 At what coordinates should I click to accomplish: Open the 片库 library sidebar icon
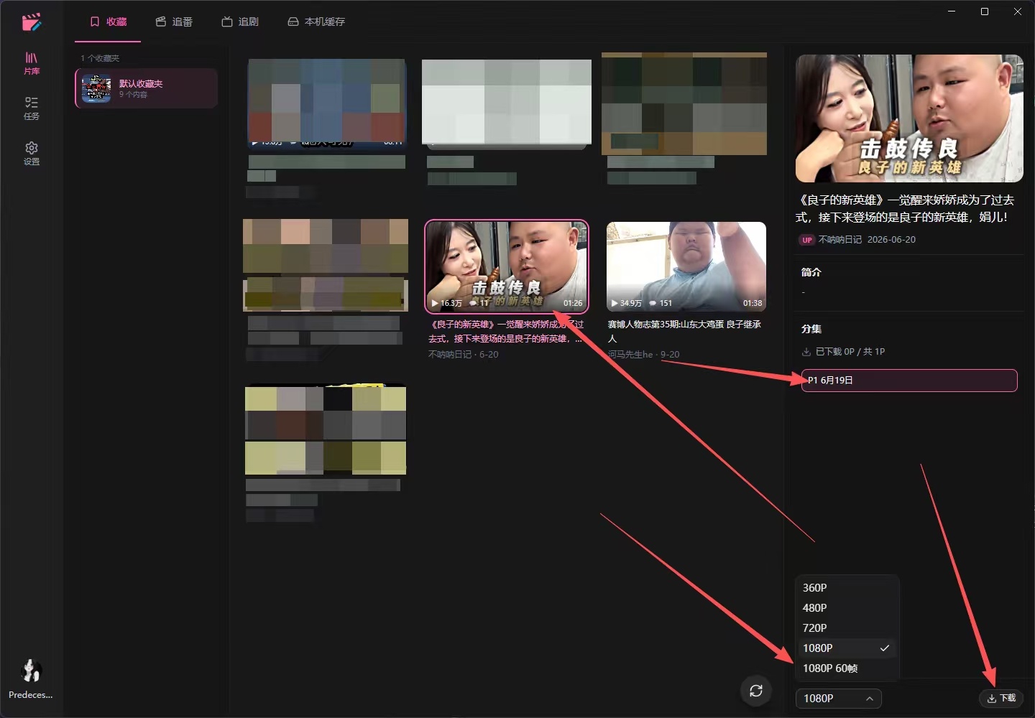pos(32,63)
